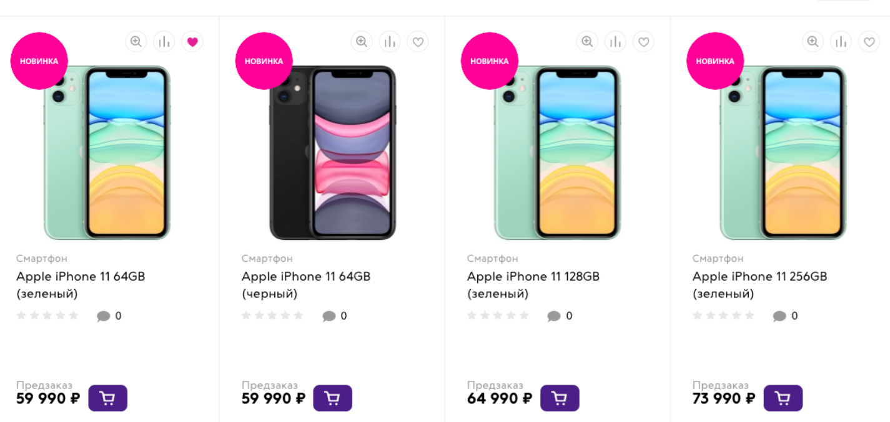The height and width of the screenshot is (422, 890).
Task: Open the Apple iPhone 11 128GB (зеленый) link
Action: (x=533, y=284)
